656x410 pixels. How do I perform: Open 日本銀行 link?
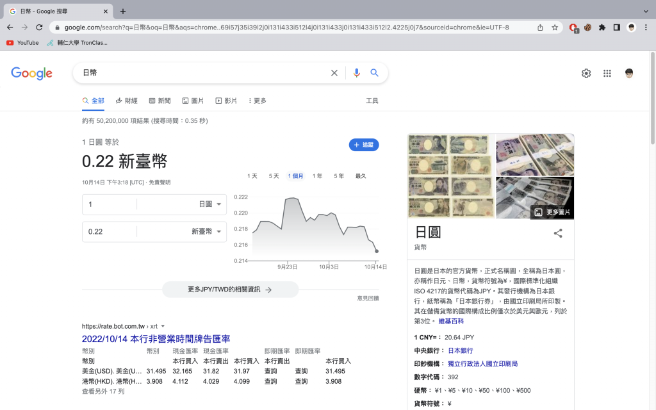(x=460, y=350)
